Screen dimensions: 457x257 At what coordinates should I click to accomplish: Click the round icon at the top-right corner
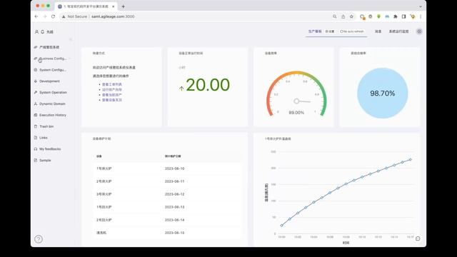click(x=419, y=31)
